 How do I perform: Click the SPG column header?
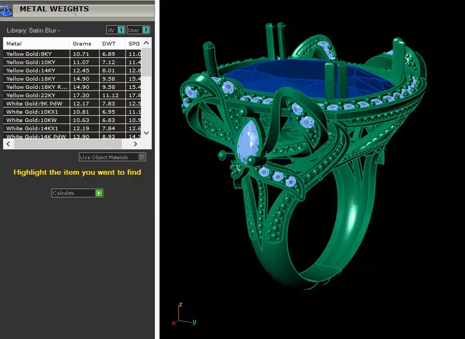pos(134,43)
